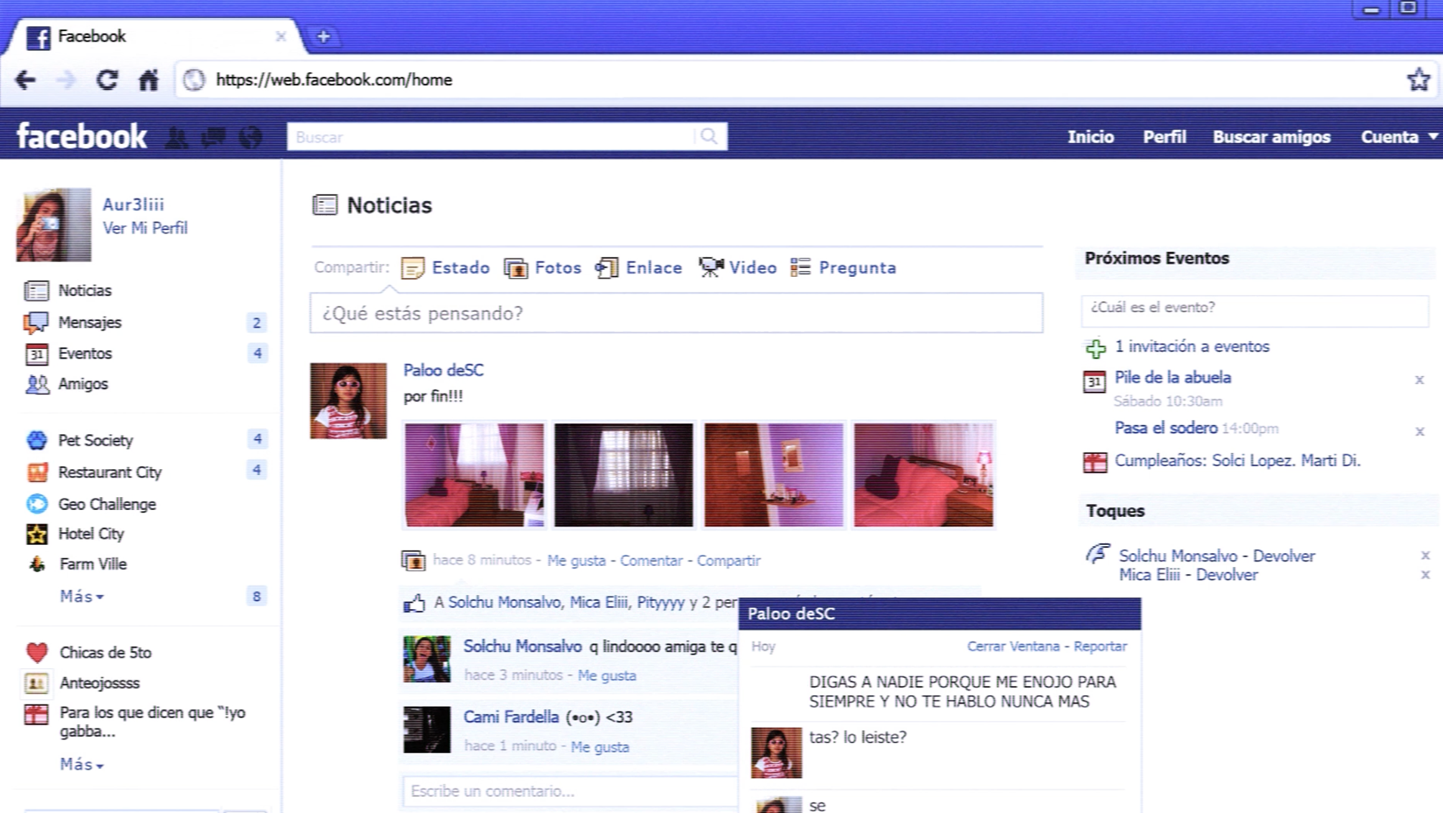1443x813 pixels.
Task: Open a new browser tab
Action: [x=323, y=37]
